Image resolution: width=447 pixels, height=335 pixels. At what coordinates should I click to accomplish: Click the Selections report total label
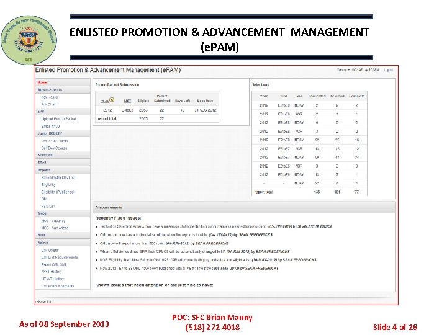(x=264, y=192)
